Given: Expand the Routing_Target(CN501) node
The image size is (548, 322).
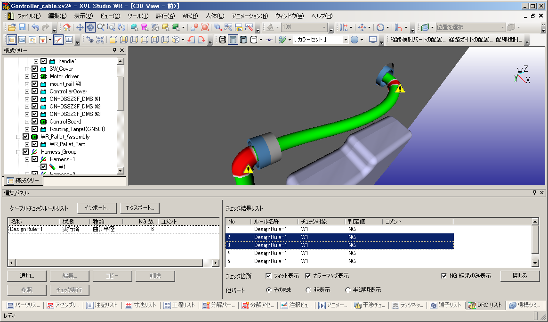Looking at the screenshot, I should coord(27,129).
